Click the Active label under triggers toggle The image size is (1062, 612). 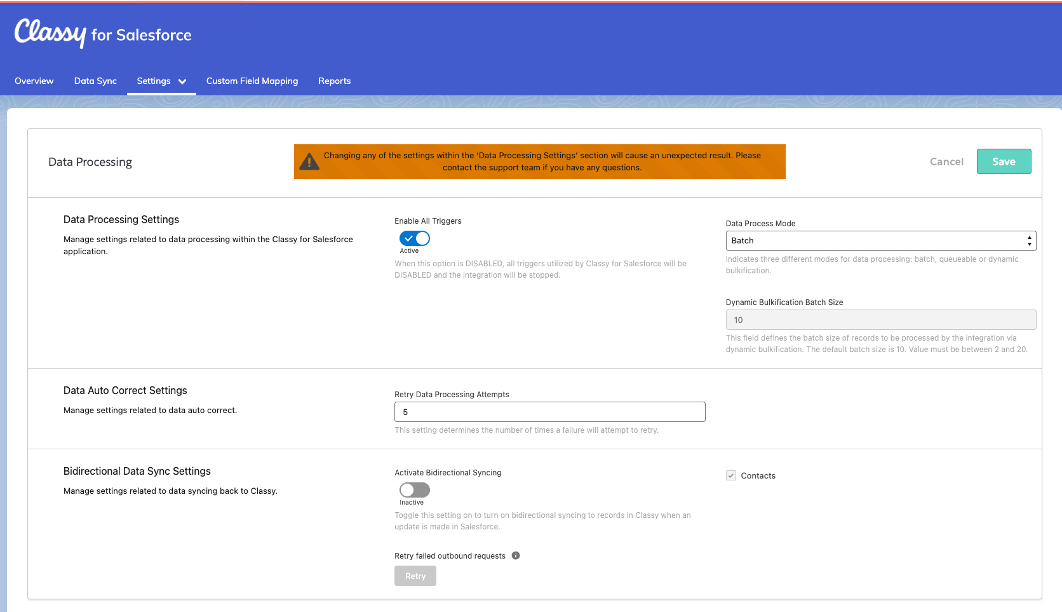click(x=409, y=251)
